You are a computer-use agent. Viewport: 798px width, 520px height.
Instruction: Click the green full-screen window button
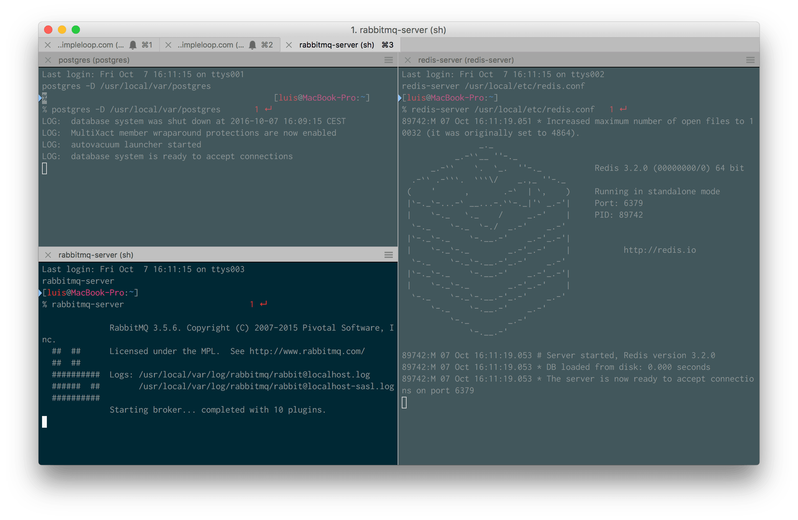point(76,30)
